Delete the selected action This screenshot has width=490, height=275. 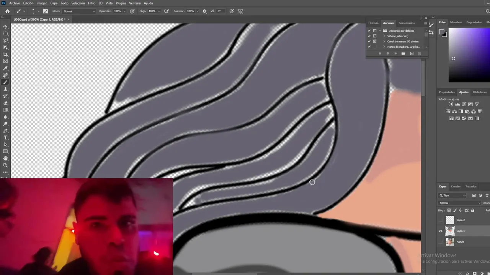point(419,53)
